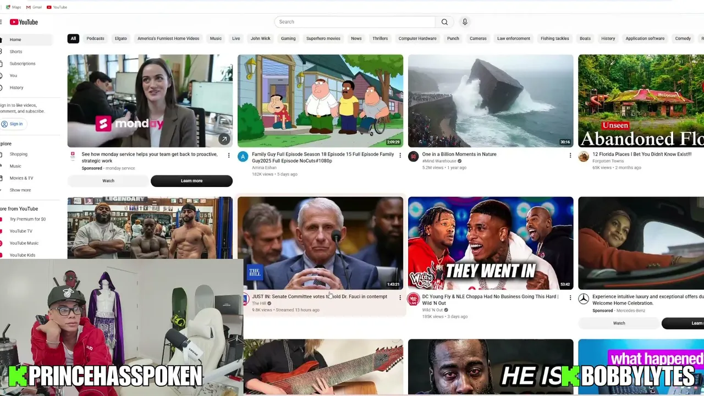Click external link icon on monday ad thumbnail
Image resolution: width=704 pixels, height=396 pixels.
224,139
